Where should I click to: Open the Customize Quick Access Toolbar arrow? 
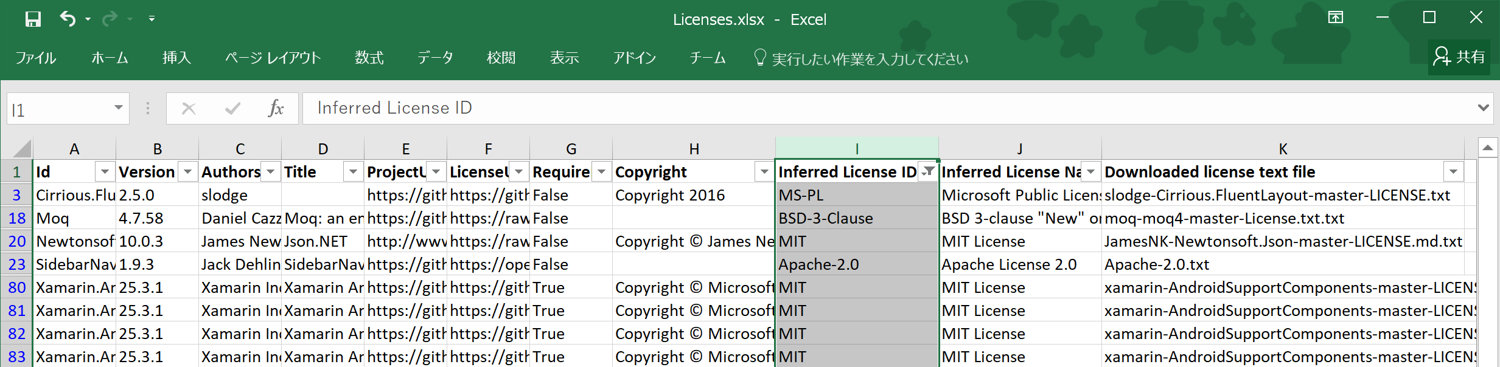pos(152,19)
